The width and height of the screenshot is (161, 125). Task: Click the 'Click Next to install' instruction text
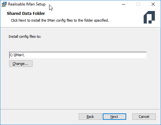(x=60, y=20)
